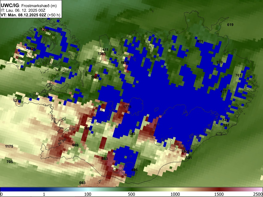Click the 1687 value label on map
Screen dimensions: 263x197
(x=88, y=128)
